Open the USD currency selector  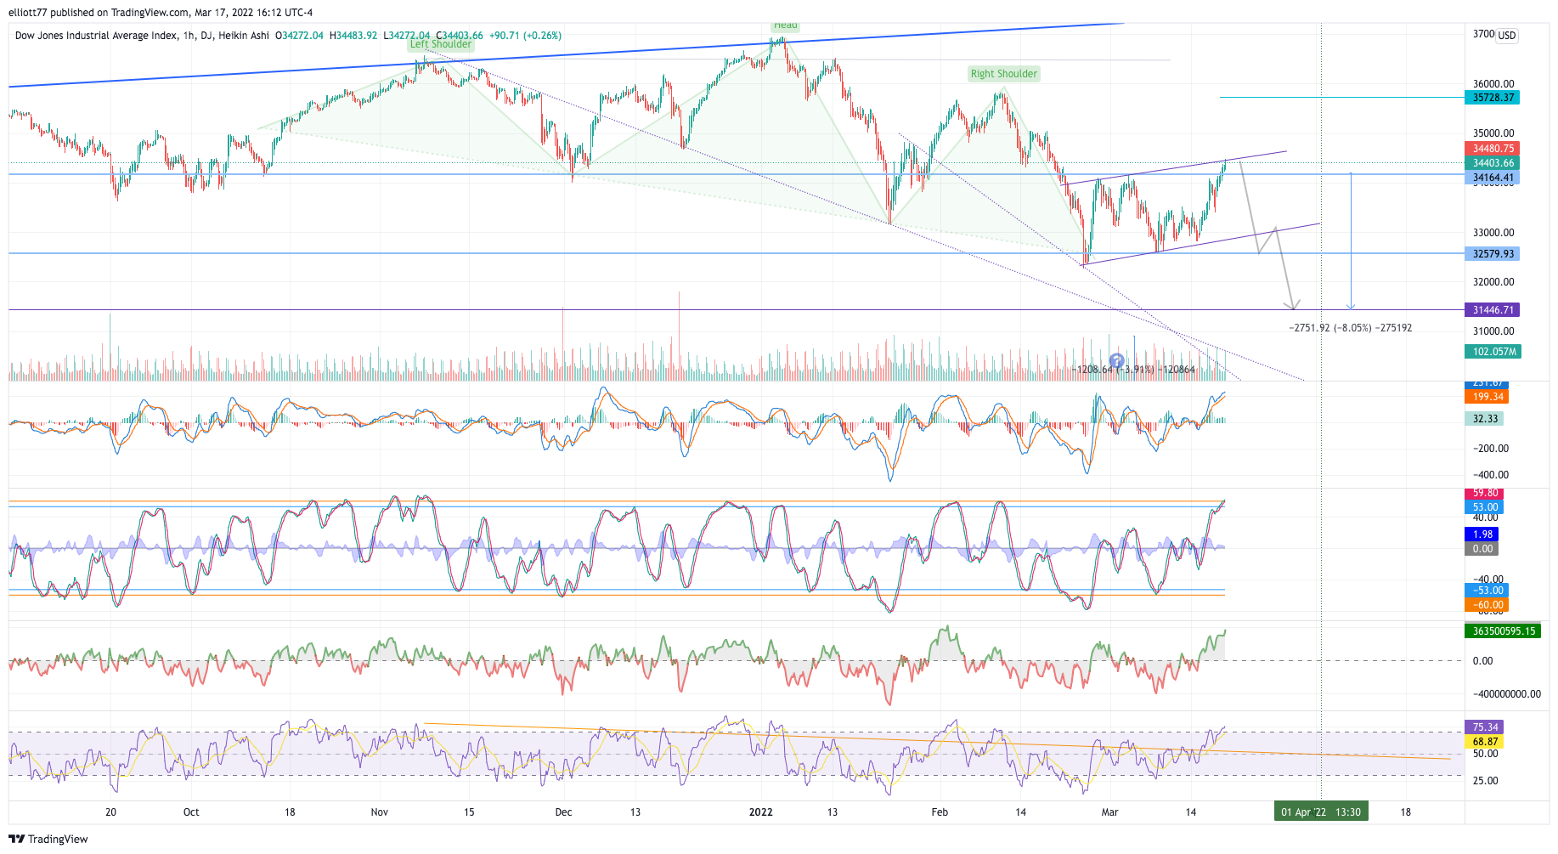pos(1506,36)
